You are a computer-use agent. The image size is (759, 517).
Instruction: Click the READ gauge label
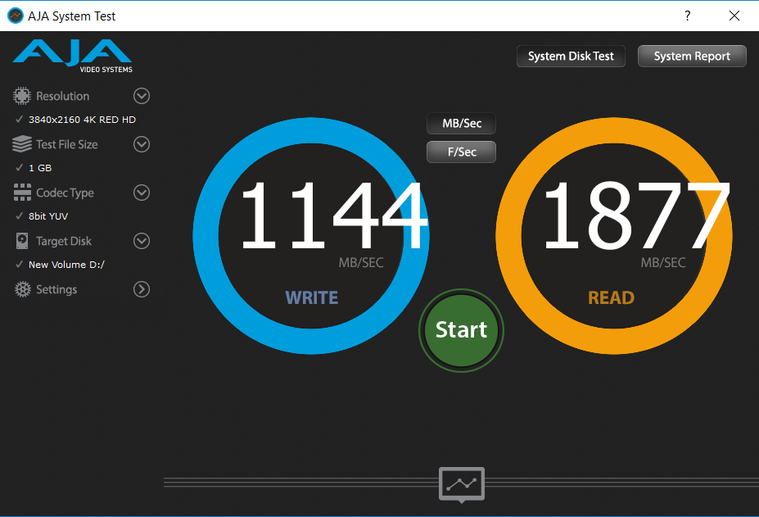coord(611,297)
